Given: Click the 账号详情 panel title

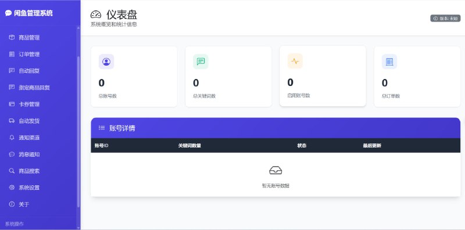Looking at the screenshot, I should (x=122, y=128).
